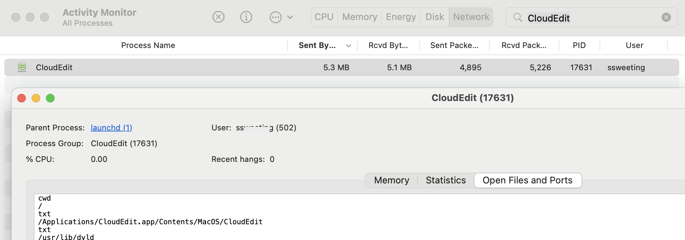This screenshot has height=240, width=685.
Task: Click the inspect process info icon
Action: coord(246,17)
